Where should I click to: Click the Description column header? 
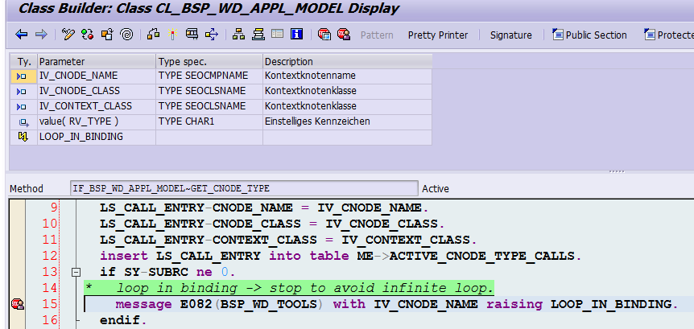(348, 61)
